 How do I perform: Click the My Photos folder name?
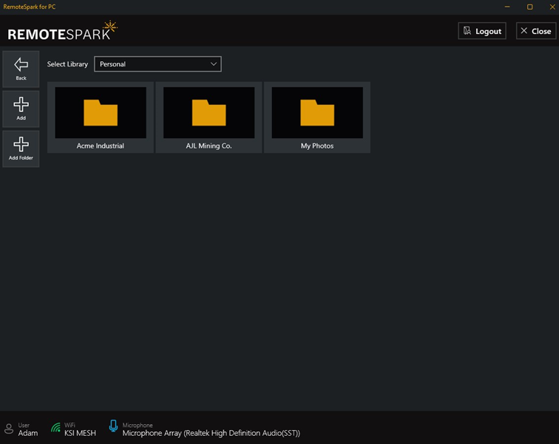[x=317, y=146]
